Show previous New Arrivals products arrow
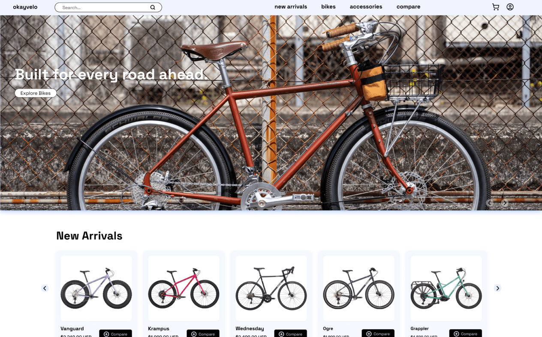 click(45, 288)
